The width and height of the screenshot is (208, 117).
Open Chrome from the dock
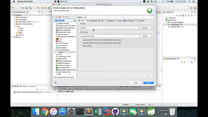45,111
